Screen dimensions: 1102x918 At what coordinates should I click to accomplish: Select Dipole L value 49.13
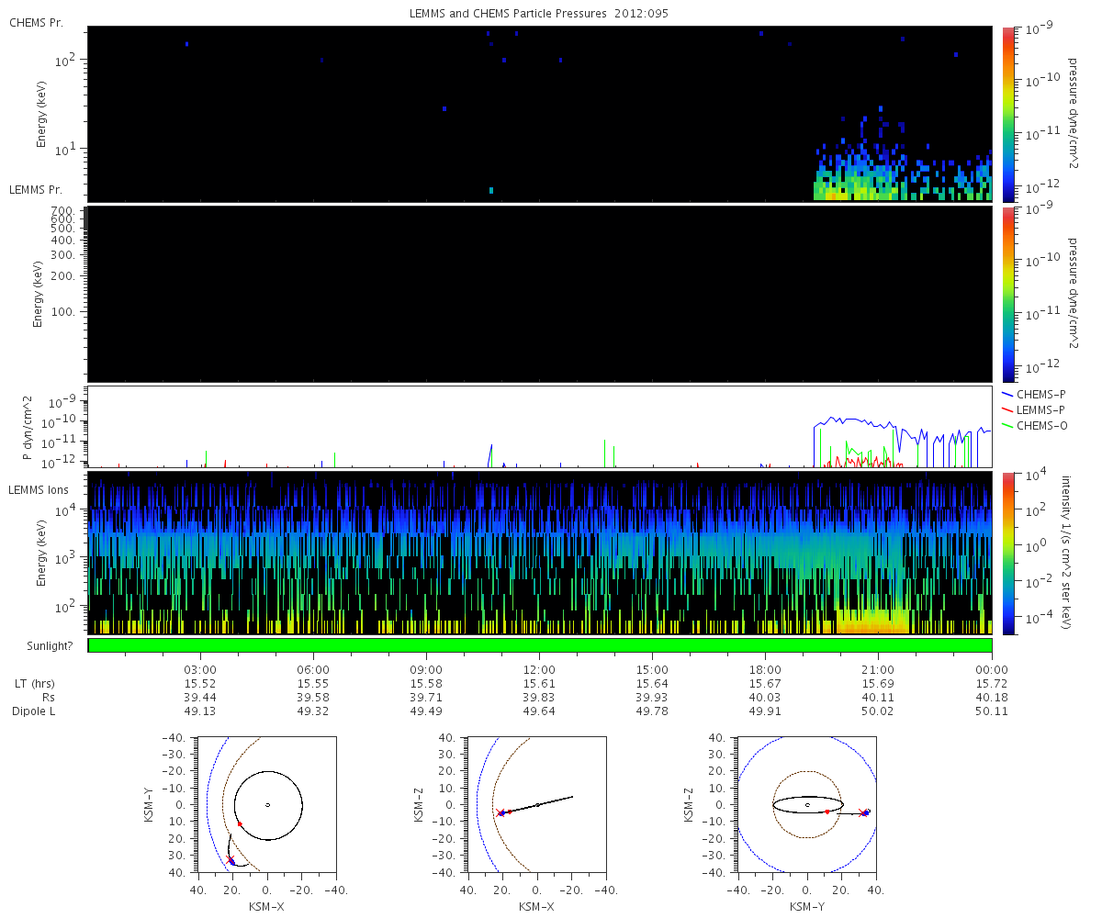click(201, 711)
